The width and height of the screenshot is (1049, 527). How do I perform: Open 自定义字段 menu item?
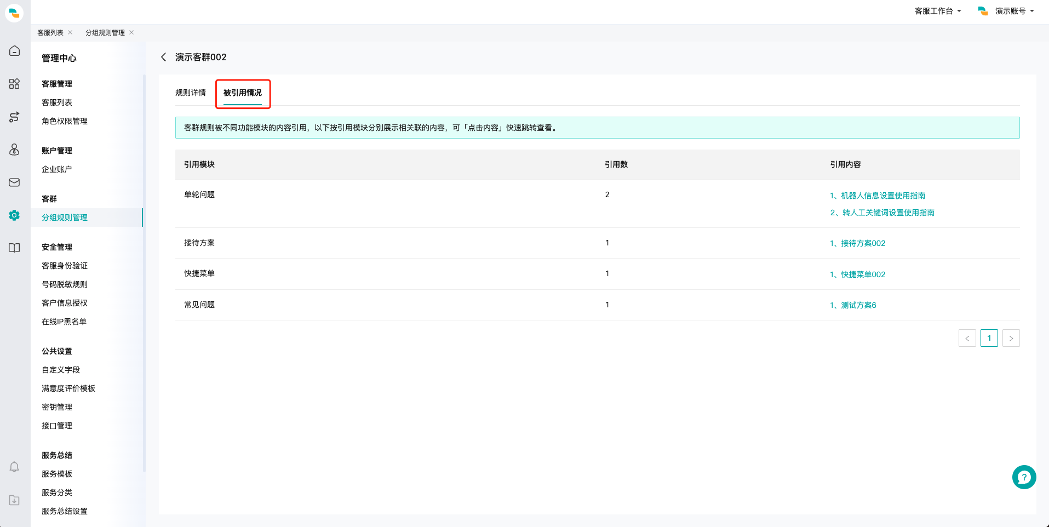coord(61,370)
